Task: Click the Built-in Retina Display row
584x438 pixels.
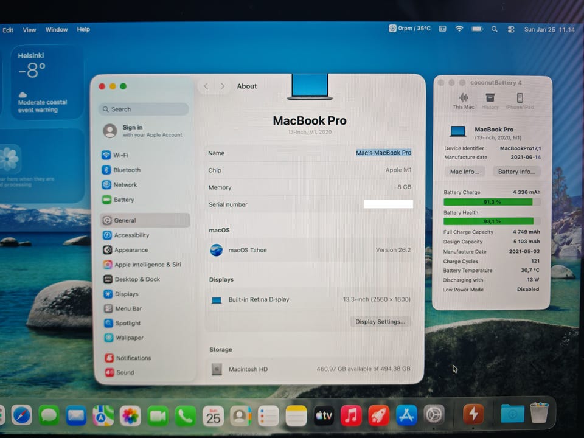Action: click(310, 299)
